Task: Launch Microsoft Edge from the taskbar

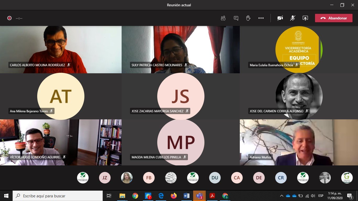Action: 161,196
